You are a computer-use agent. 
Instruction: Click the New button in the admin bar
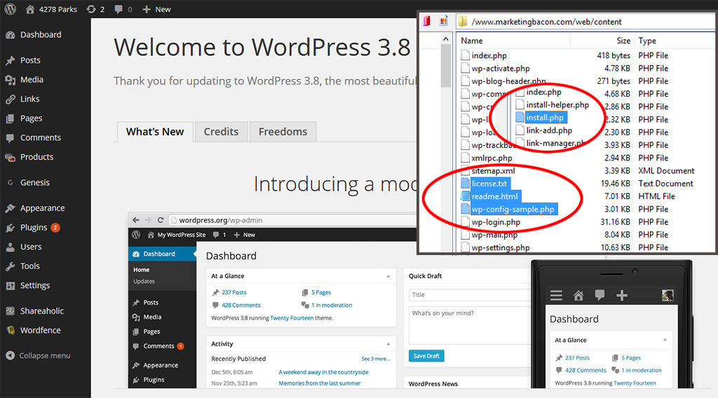click(156, 9)
